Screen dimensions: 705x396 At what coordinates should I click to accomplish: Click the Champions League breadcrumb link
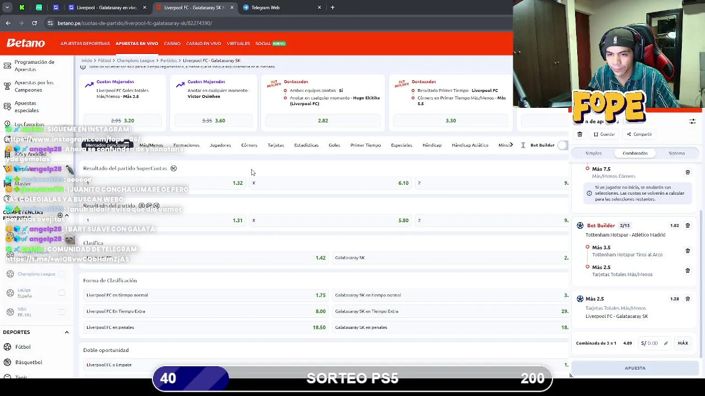coord(135,61)
